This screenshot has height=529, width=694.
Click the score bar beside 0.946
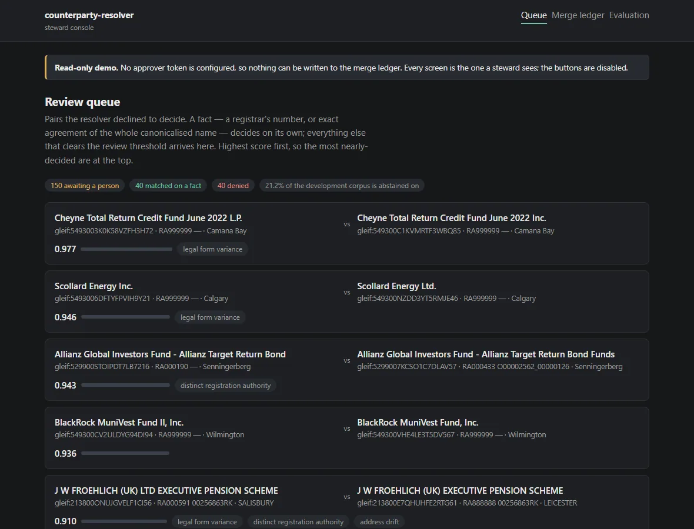pos(125,317)
